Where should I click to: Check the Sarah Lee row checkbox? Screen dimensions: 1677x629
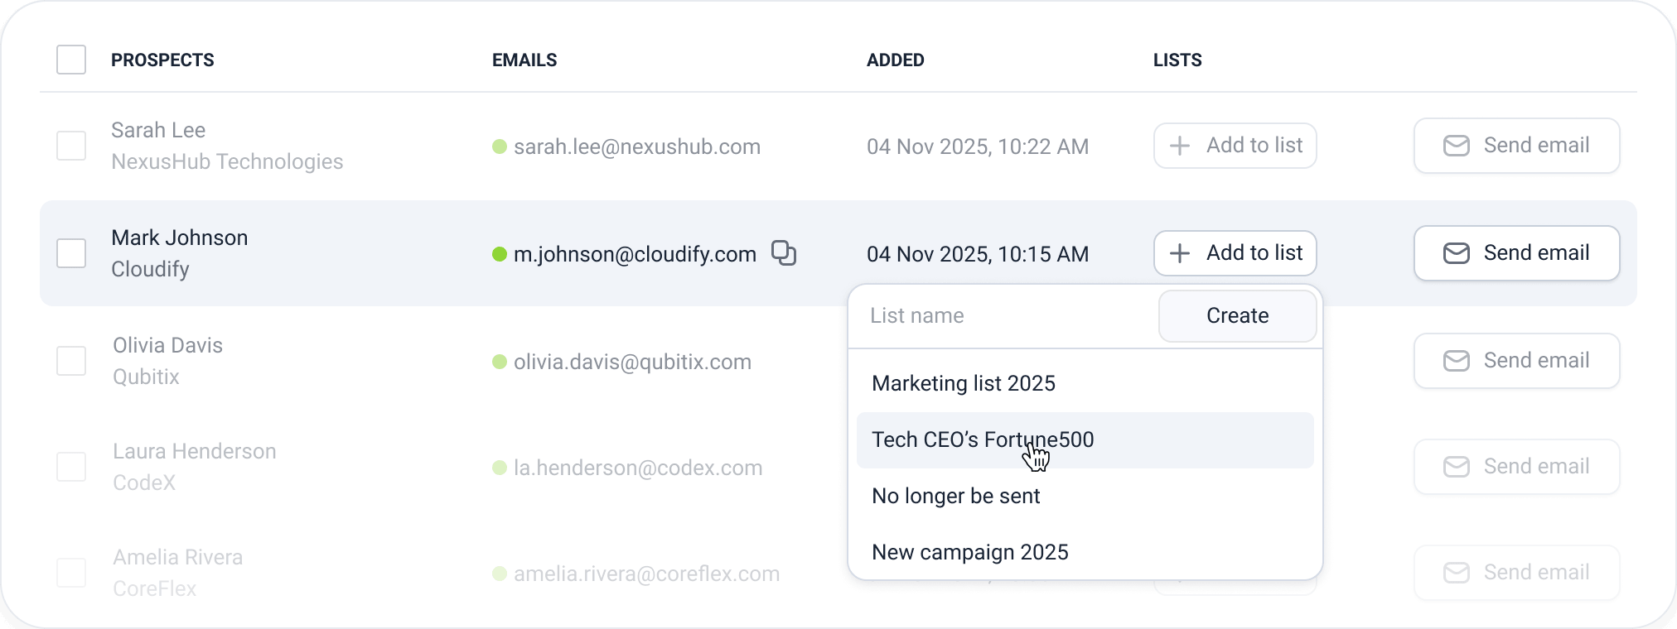point(71,146)
